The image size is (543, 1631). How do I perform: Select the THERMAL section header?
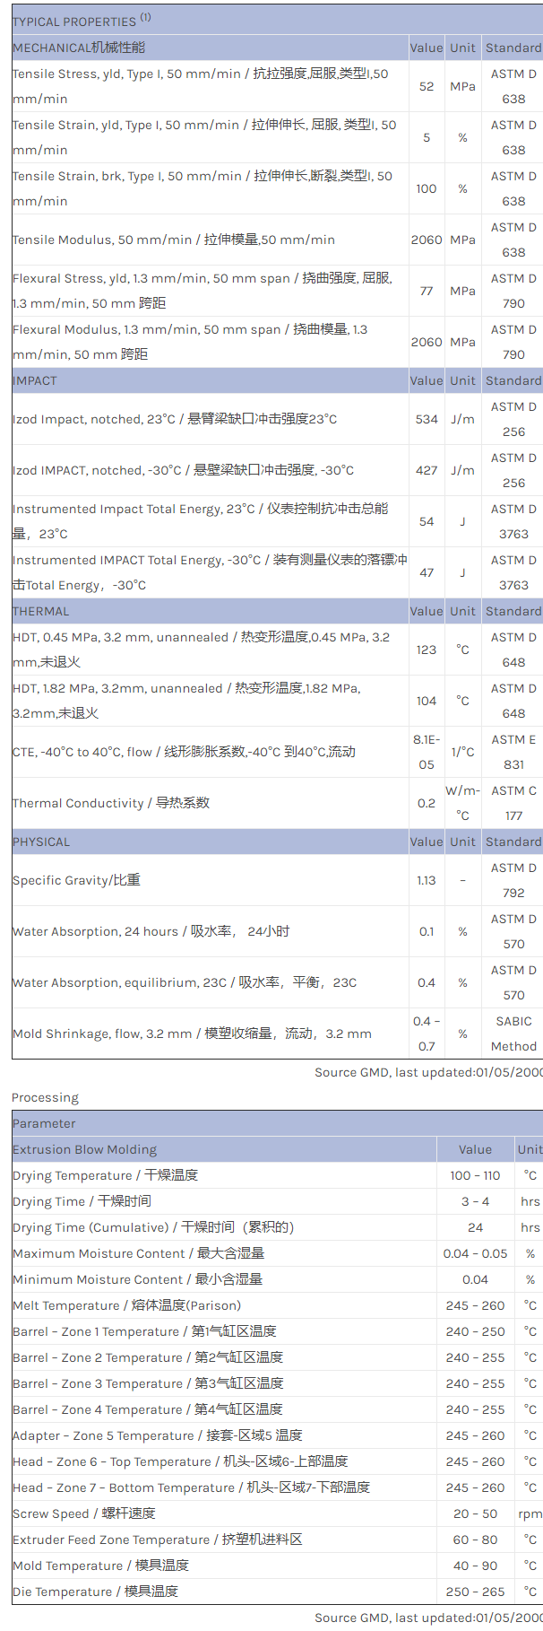coord(40,611)
